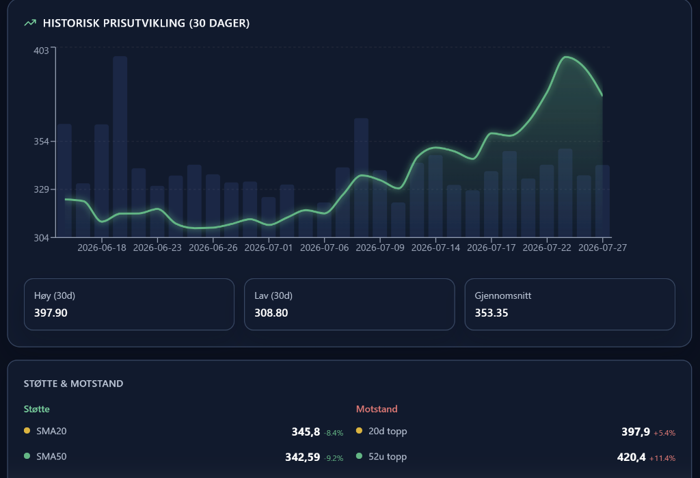Click the 2026-06-26 axis date label
The width and height of the screenshot is (700, 478).
(213, 248)
